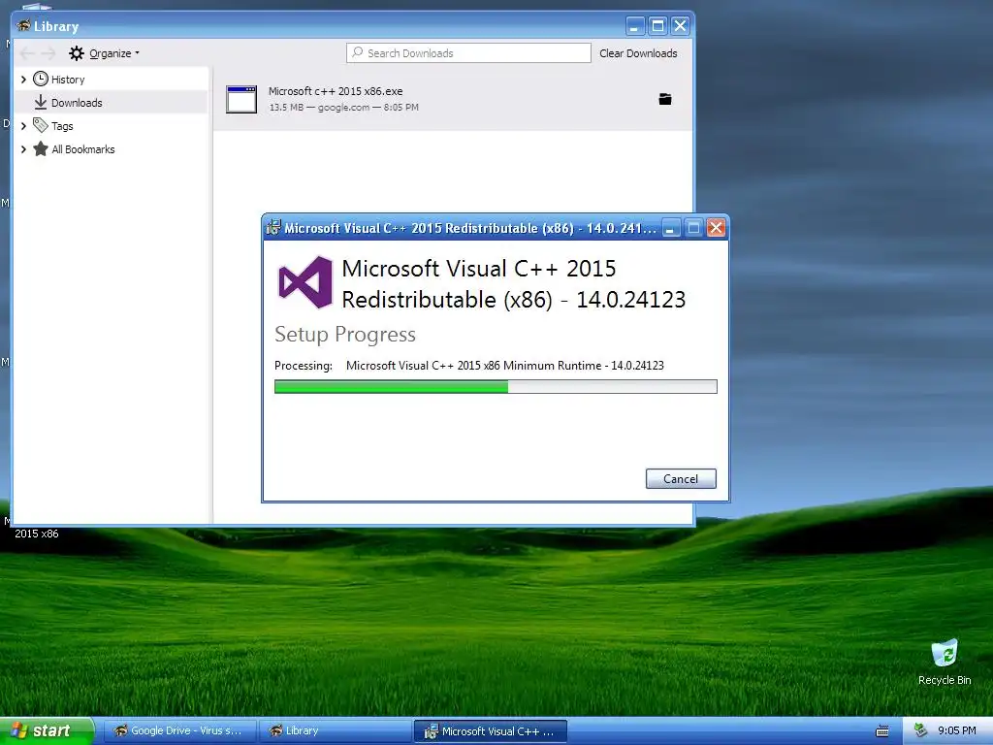
Task: Minimize the Library window
Action: click(x=635, y=26)
